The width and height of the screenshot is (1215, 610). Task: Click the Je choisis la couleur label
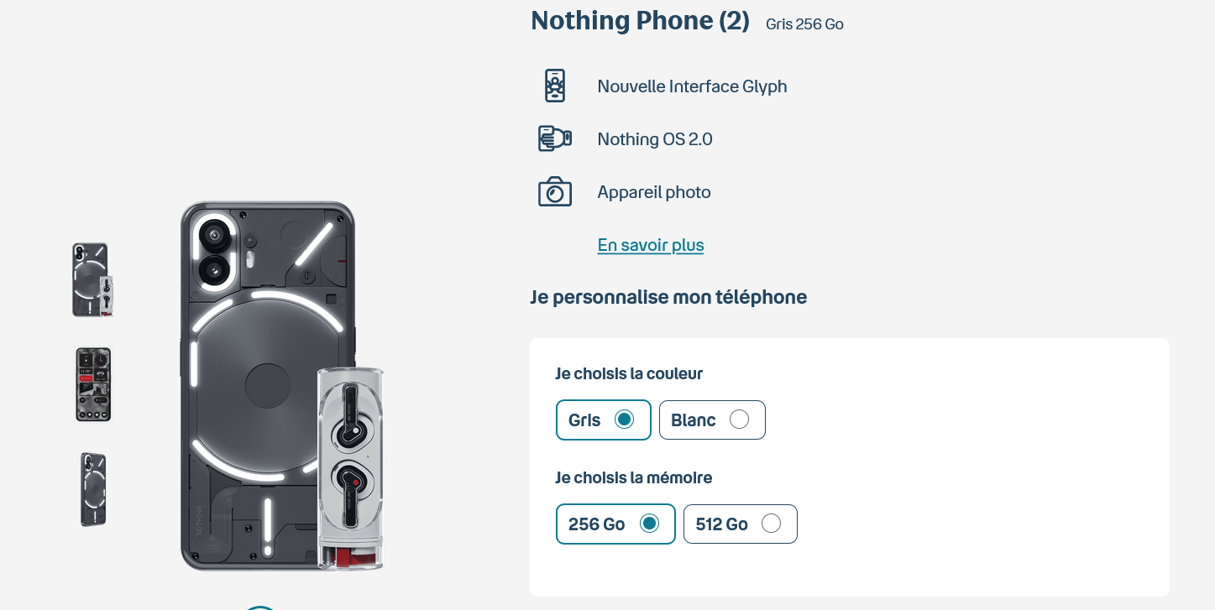[629, 373]
